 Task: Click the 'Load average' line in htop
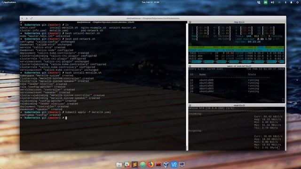(x=257, y=39)
